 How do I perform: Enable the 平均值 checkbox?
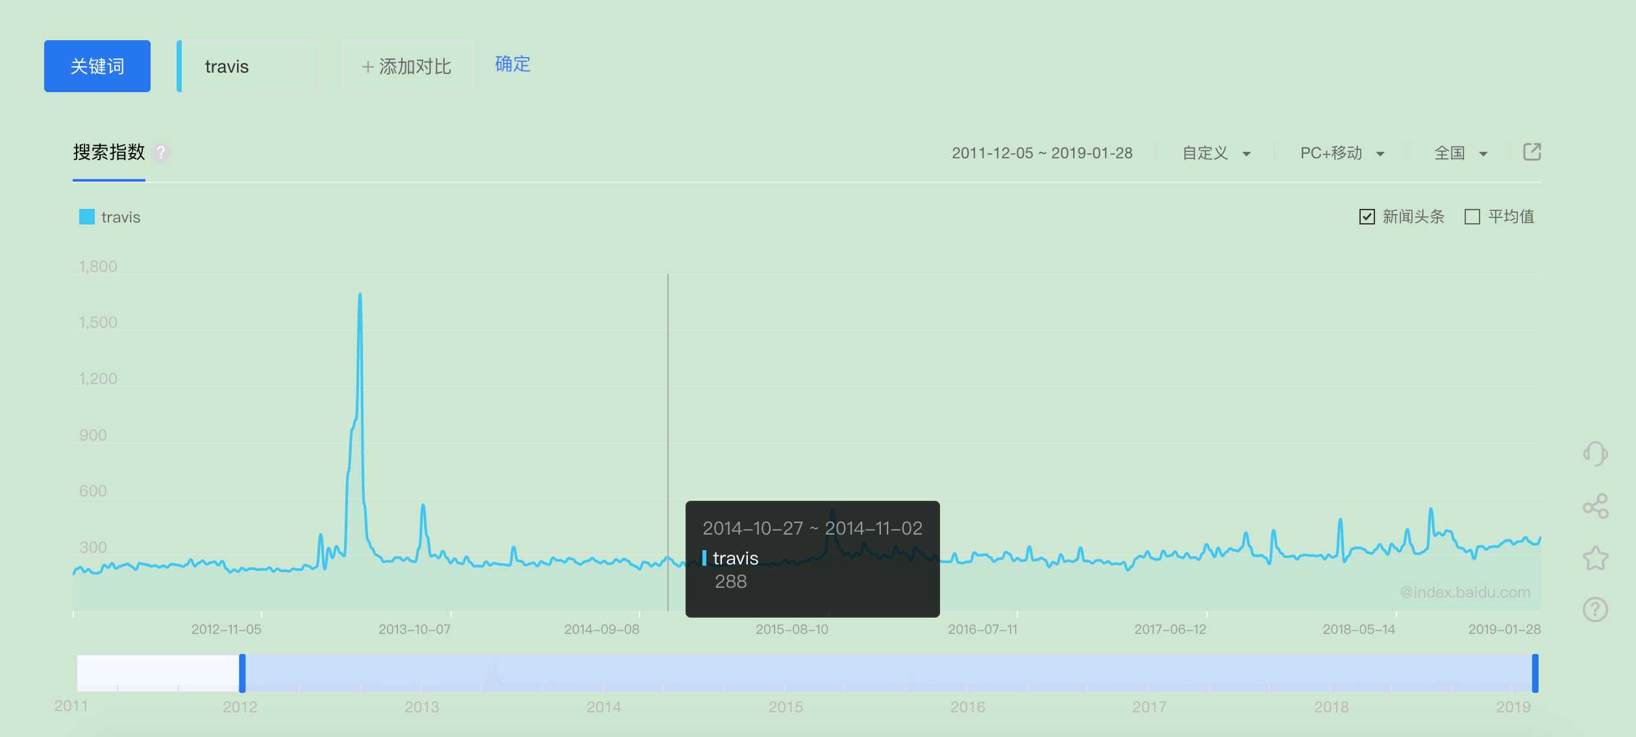pyautogui.click(x=1472, y=217)
